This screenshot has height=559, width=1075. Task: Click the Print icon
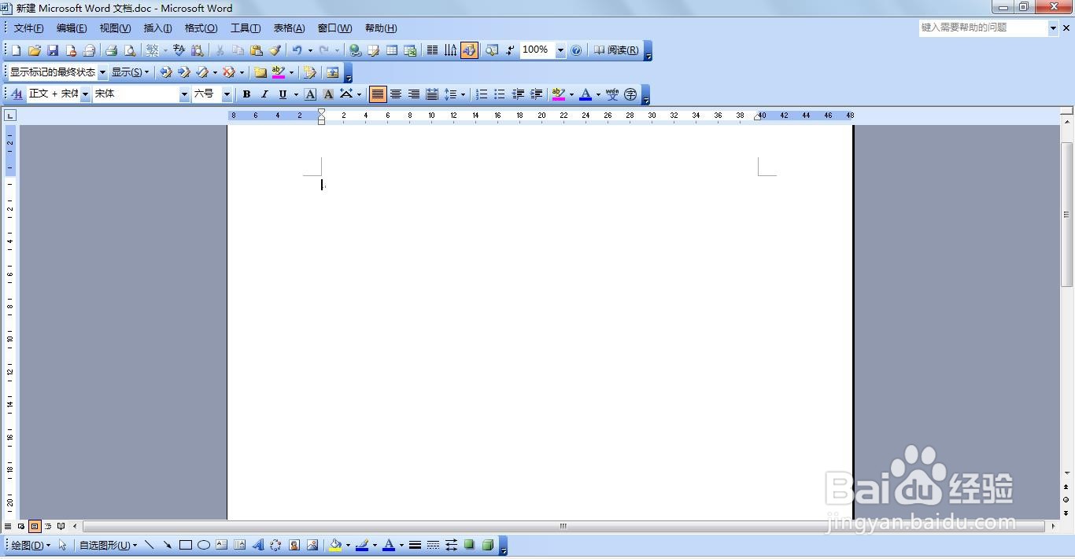point(111,50)
